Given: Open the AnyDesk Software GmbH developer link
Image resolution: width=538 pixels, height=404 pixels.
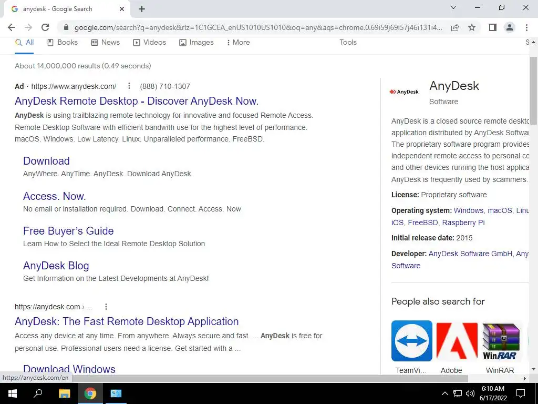Looking at the screenshot, I should [x=470, y=254].
